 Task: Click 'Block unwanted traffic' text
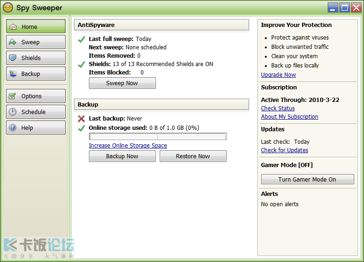pos(300,47)
